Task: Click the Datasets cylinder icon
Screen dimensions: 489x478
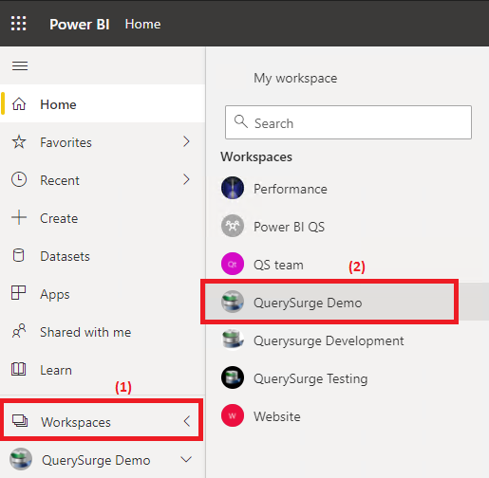Action: 18,255
